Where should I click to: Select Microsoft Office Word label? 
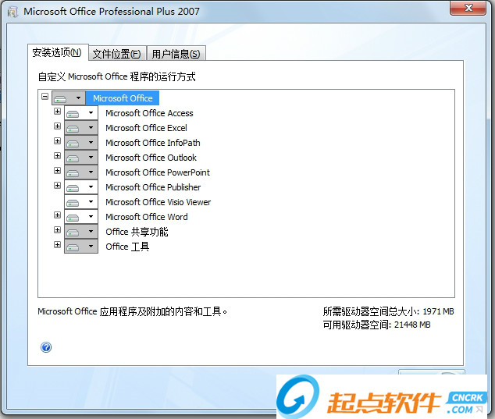(x=147, y=217)
